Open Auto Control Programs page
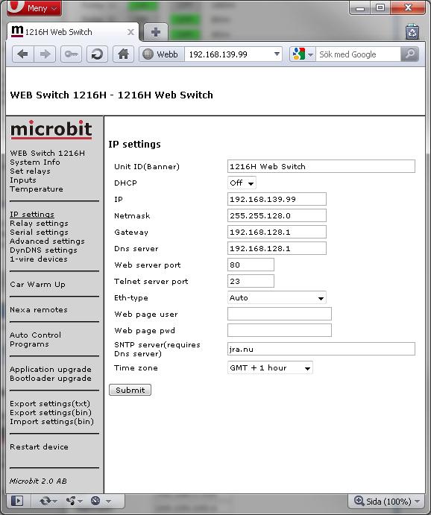The width and height of the screenshot is (431, 515). [x=36, y=339]
